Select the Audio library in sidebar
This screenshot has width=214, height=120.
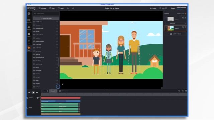[29, 48]
